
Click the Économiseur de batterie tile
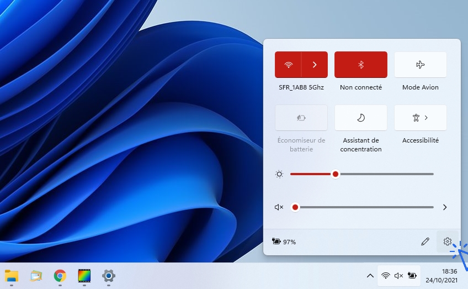click(x=301, y=118)
